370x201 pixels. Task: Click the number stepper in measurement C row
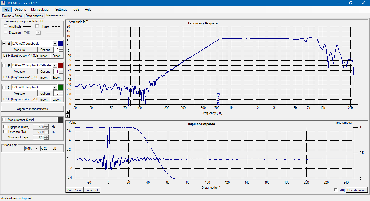(x=58, y=93)
